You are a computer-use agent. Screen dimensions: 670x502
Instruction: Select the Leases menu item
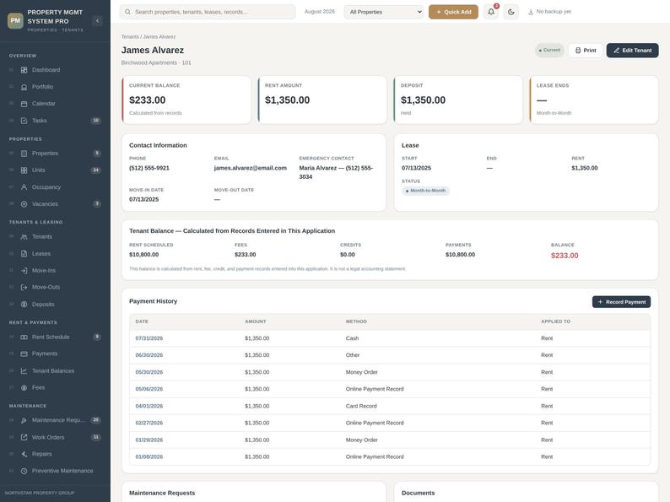(55, 254)
